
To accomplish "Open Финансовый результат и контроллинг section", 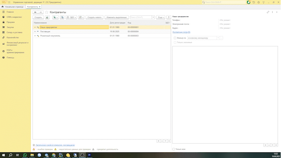I will (17, 44).
